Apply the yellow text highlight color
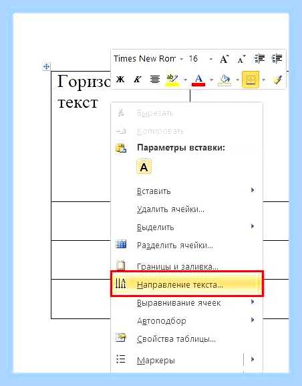Viewport: 302px width, 386px height. [x=172, y=80]
